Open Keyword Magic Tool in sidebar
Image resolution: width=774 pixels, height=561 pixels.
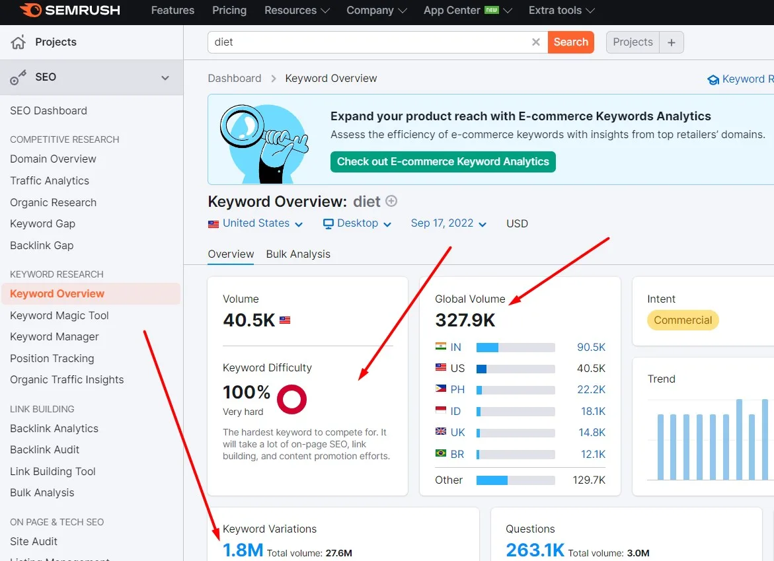click(59, 316)
